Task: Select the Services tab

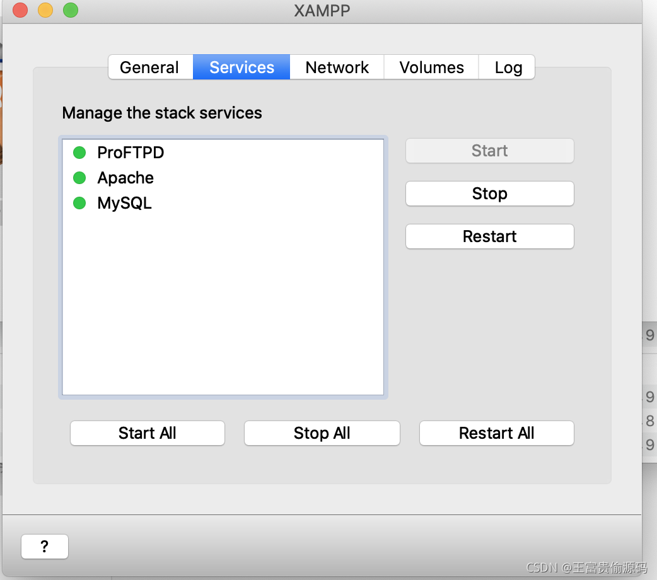Action: coord(241,67)
